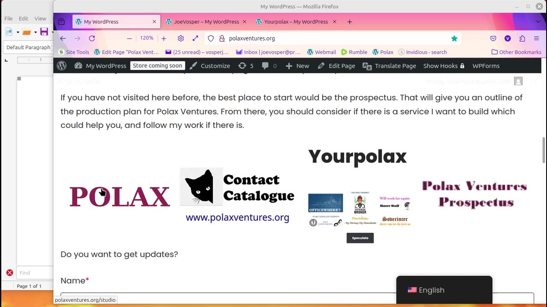Open the WordPress logo admin menu

point(62,66)
